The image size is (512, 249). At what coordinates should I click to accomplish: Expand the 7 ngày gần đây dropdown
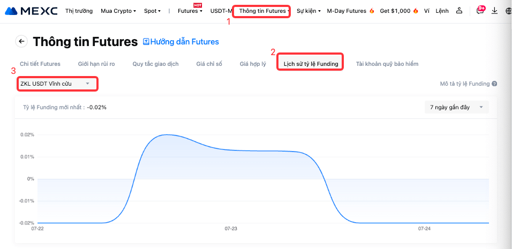click(x=456, y=107)
